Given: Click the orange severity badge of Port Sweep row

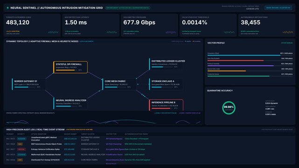Looking at the screenshot, I should click(20, 160).
